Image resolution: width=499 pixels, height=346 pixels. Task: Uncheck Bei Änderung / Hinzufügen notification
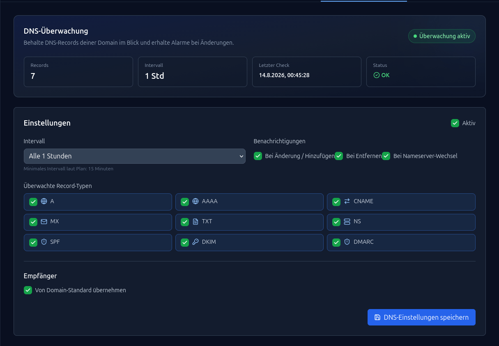(x=258, y=156)
